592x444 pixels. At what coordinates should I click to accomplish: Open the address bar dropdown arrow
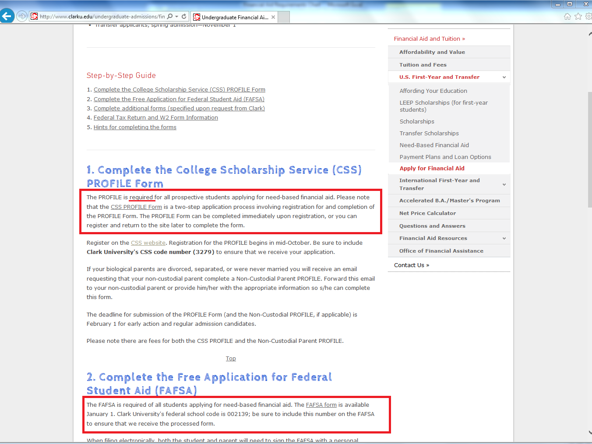pos(177,17)
